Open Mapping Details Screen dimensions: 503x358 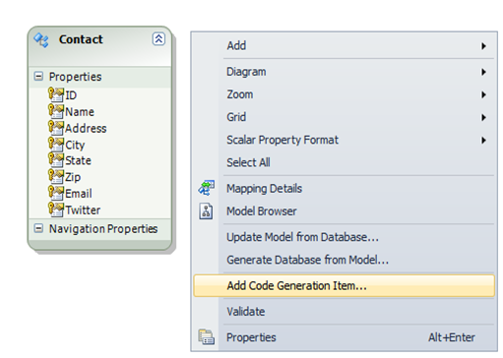click(x=344, y=189)
